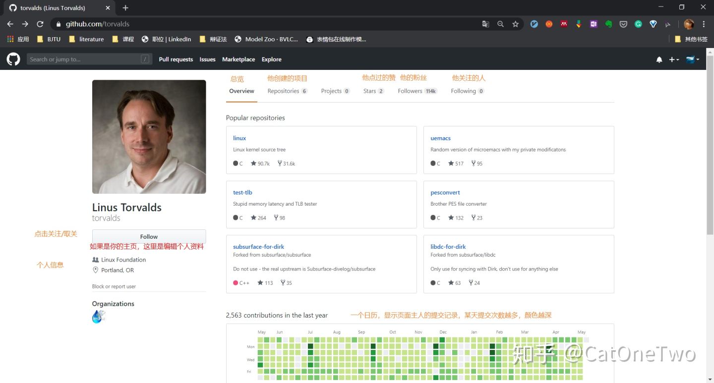Viewport: 714px width, 383px height.
Task: Open the literature bookmark folder
Action: (x=86, y=39)
